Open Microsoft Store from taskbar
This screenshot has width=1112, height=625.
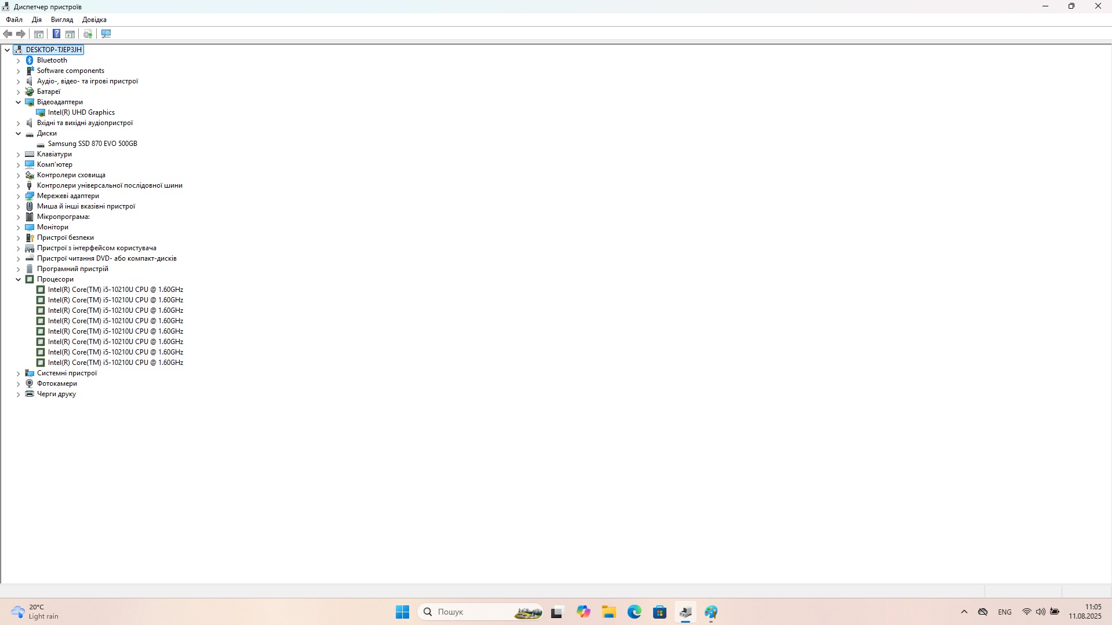[x=660, y=612]
